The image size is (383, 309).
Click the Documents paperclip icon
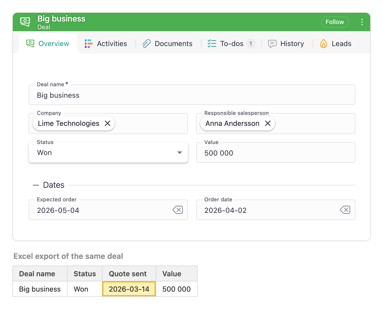coord(146,43)
